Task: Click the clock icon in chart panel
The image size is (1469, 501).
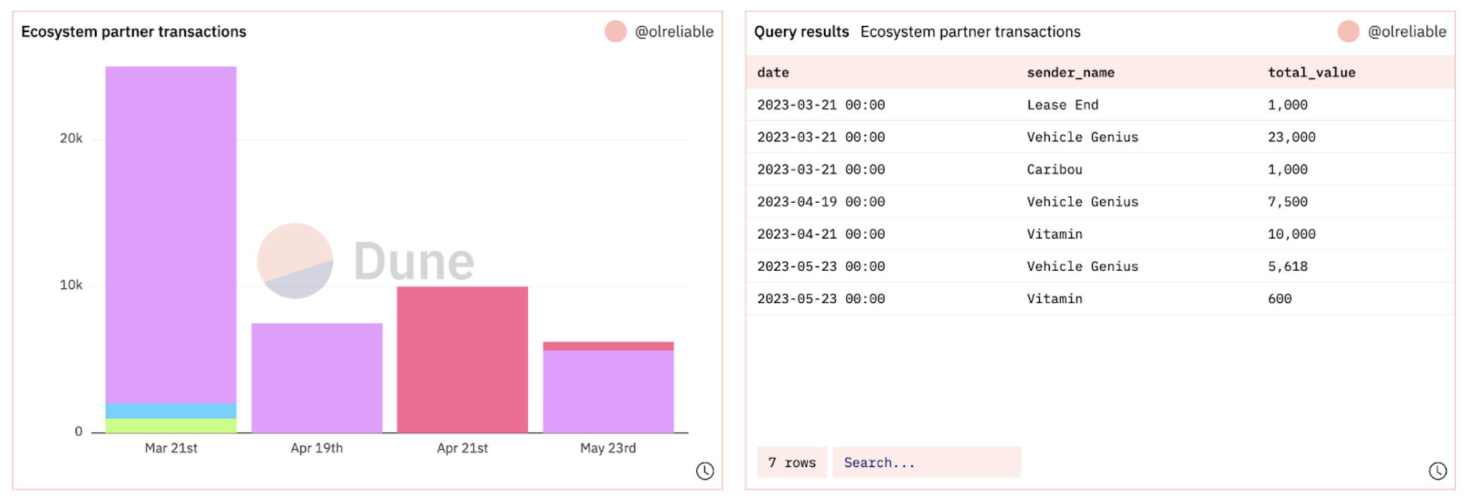Action: point(705,471)
